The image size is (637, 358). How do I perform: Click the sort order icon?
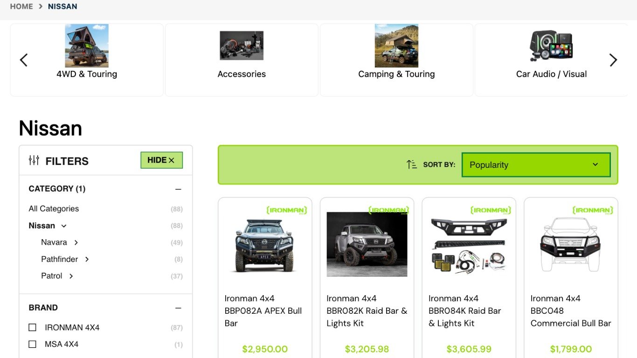point(412,165)
